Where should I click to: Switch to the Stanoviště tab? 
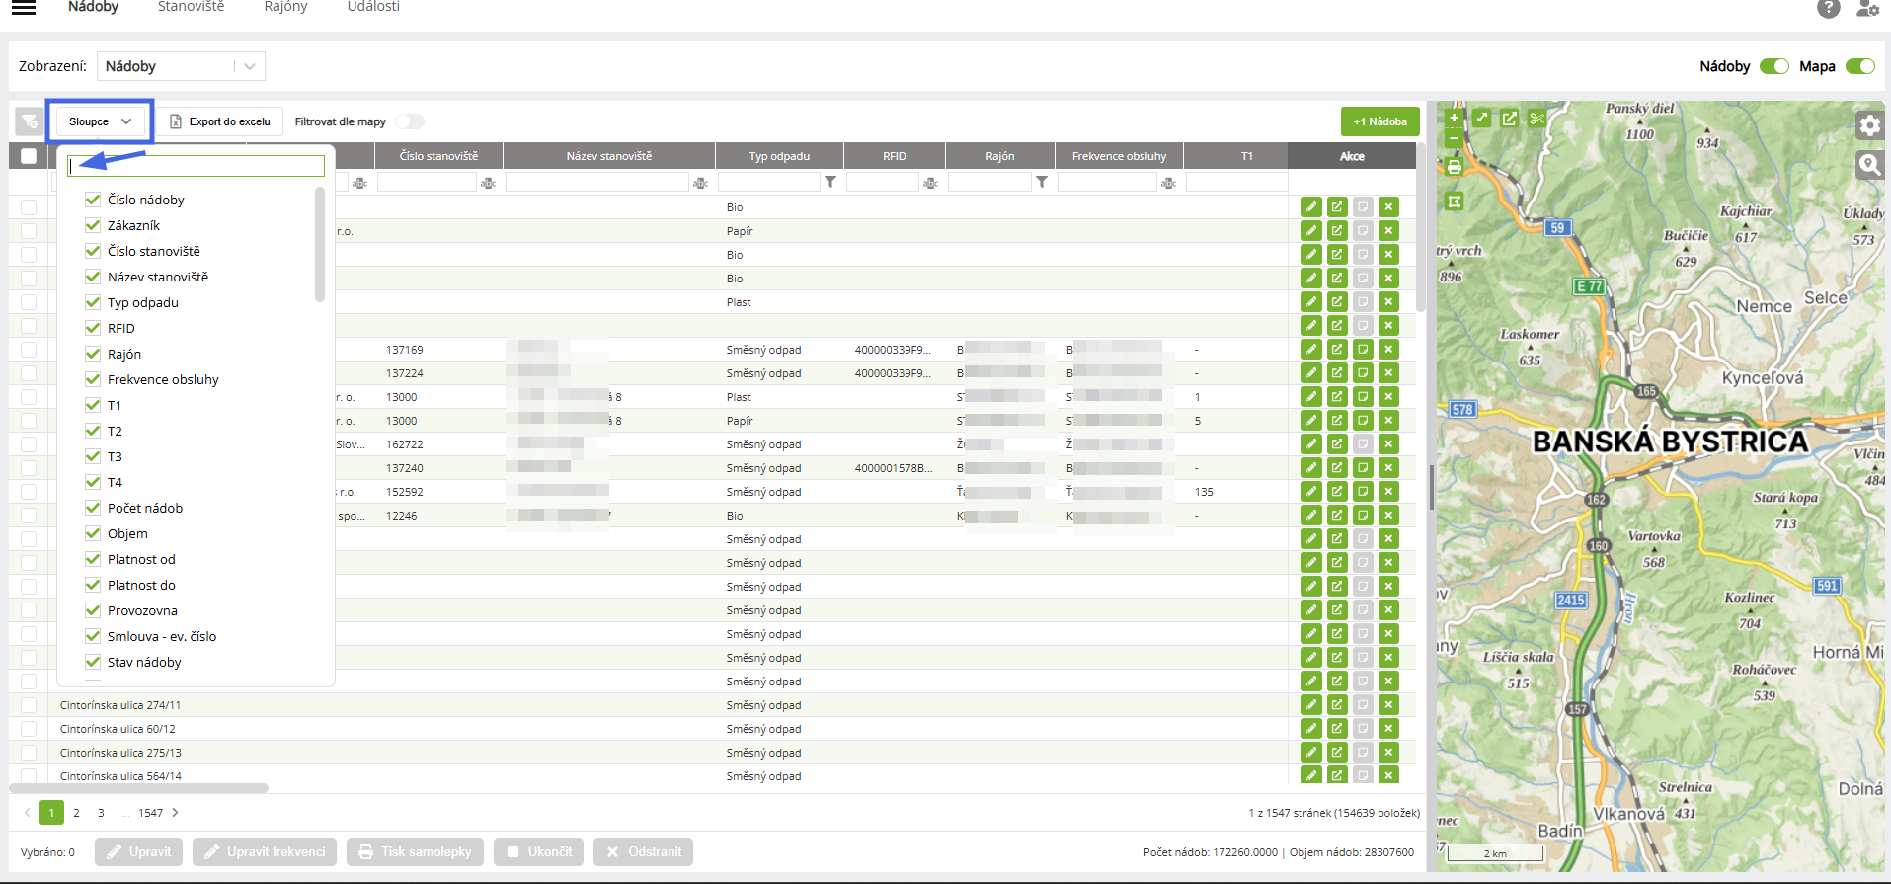click(x=191, y=7)
